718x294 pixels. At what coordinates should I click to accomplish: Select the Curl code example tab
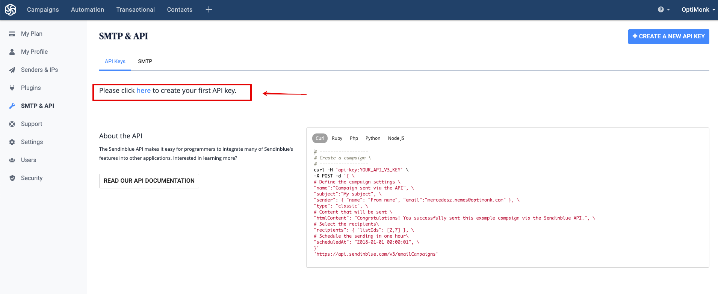point(320,138)
